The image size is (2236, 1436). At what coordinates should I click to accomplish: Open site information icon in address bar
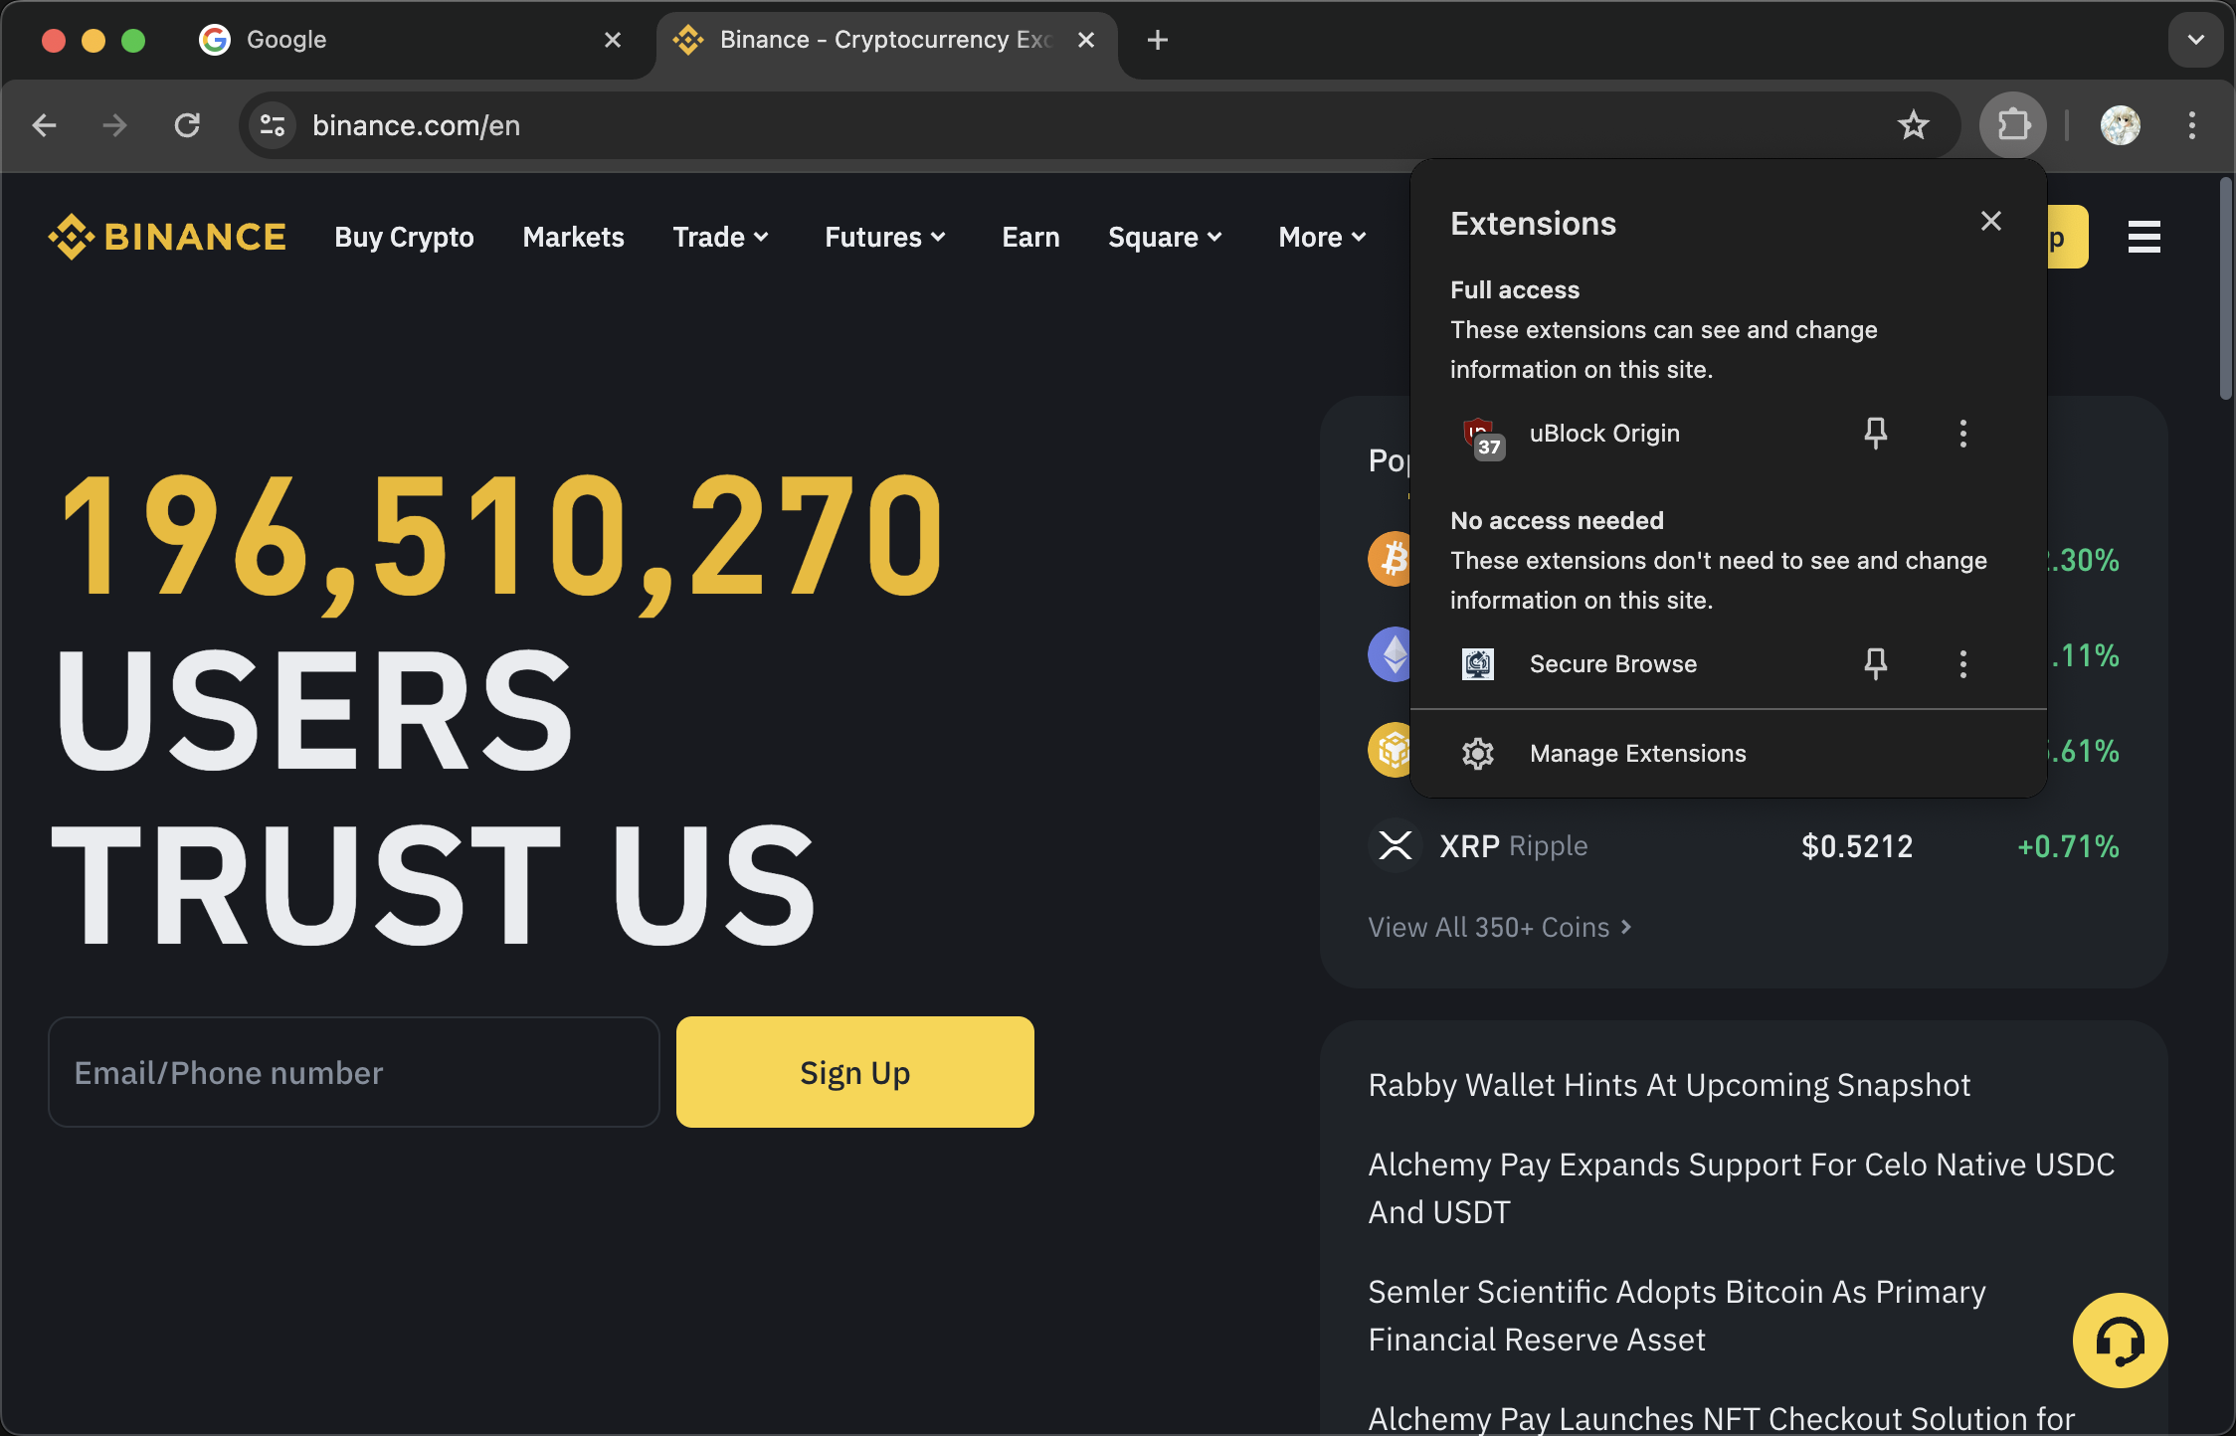pyautogui.click(x=273, y=125)
